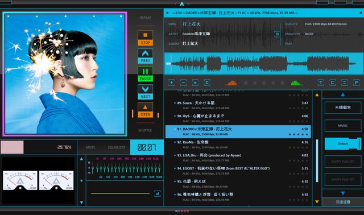Image resolution: width=364 pixels, height=215 pixels.
Task: Toggle the EQUALIZER button
Action: point(117,147)
